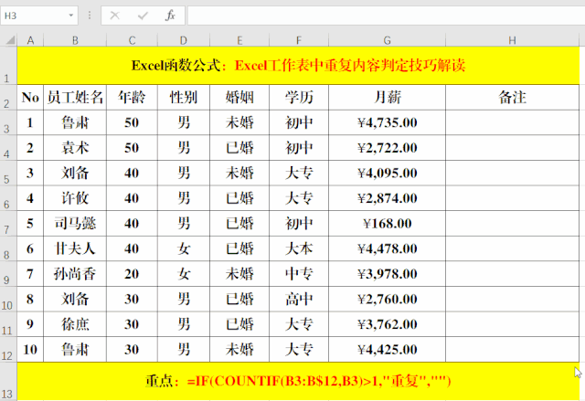Viewport: 585px width, 401px height.
Task: Select column F header
Action: pos(299,40)
